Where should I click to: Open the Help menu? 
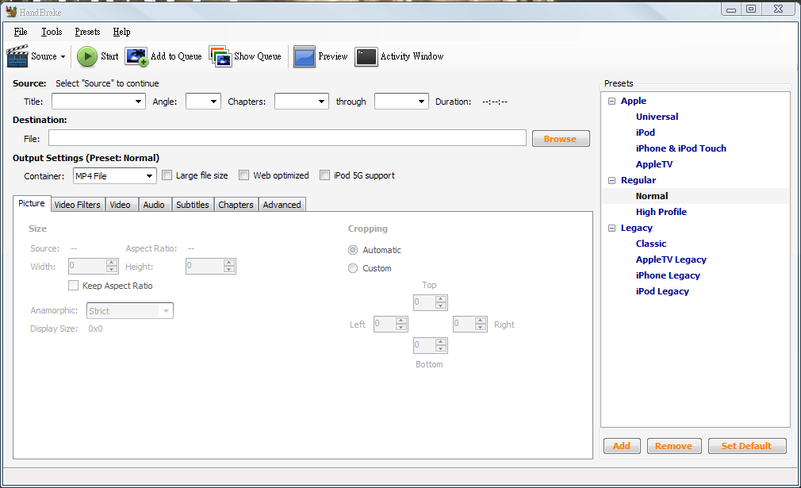[121, 32]
